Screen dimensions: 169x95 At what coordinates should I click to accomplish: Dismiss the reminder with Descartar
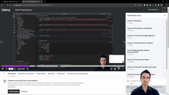[24, 92]
